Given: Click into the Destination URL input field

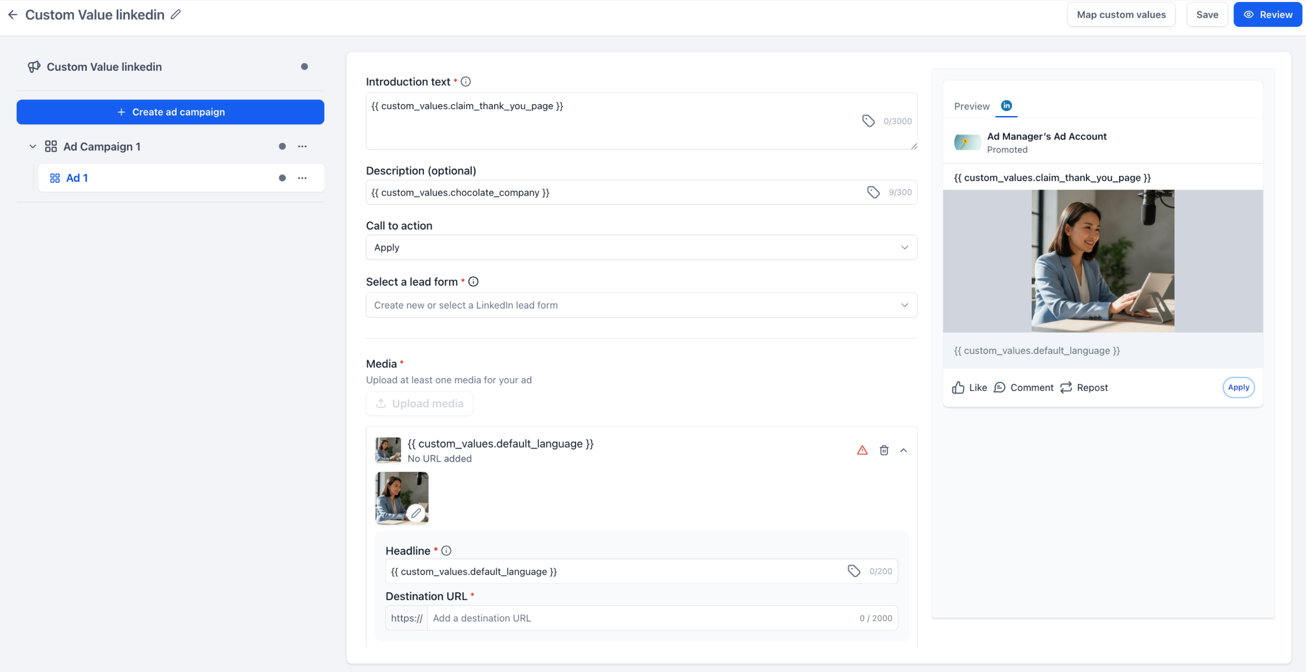Looking at the screenshot, I should (x=642, y=618).
